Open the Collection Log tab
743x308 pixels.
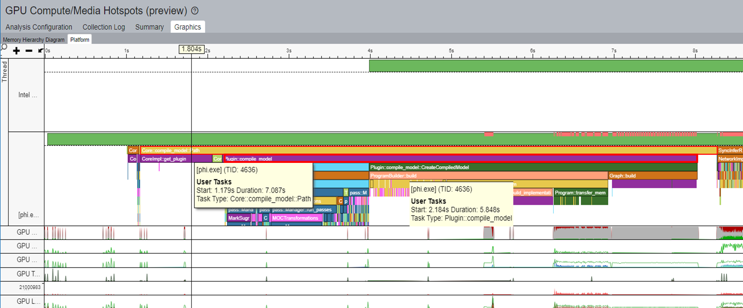(103, 27)
